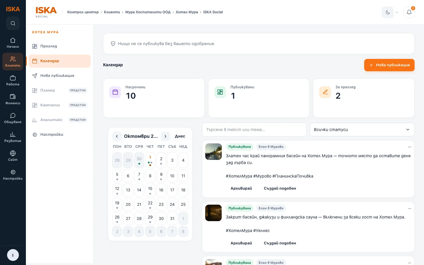Archive the indoor pool sauna post

coord(241,243)
